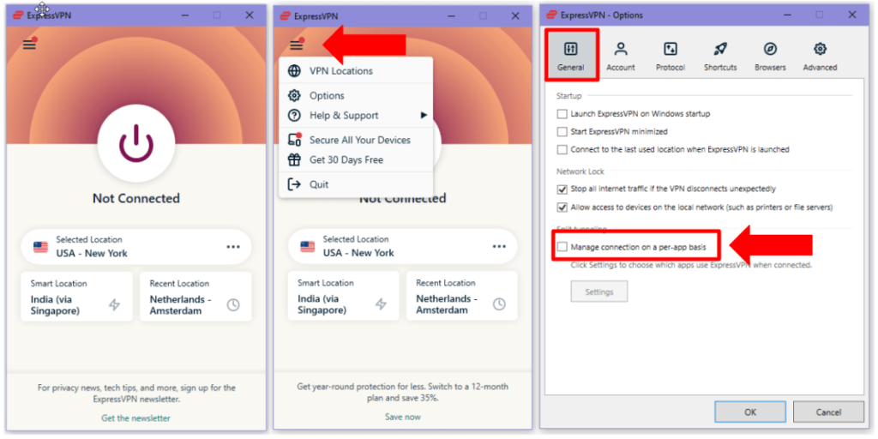878x439 pixels.
Task: Switch to the Account tab
Action: coord(621,55)
